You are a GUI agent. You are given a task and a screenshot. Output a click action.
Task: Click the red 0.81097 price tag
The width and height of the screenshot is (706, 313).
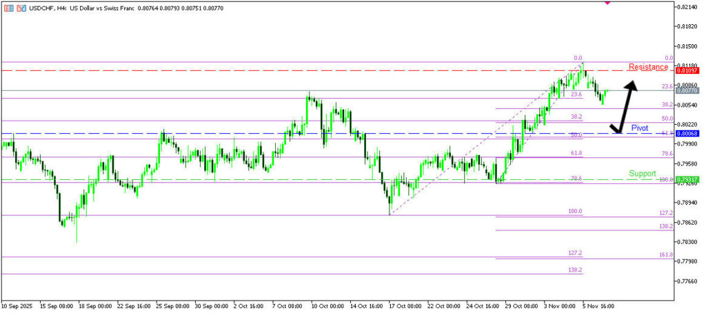pos(687,70)
